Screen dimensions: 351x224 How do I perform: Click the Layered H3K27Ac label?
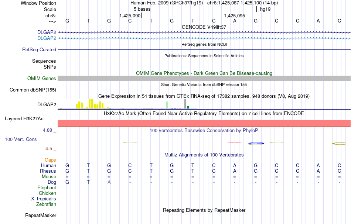point(24,119)
